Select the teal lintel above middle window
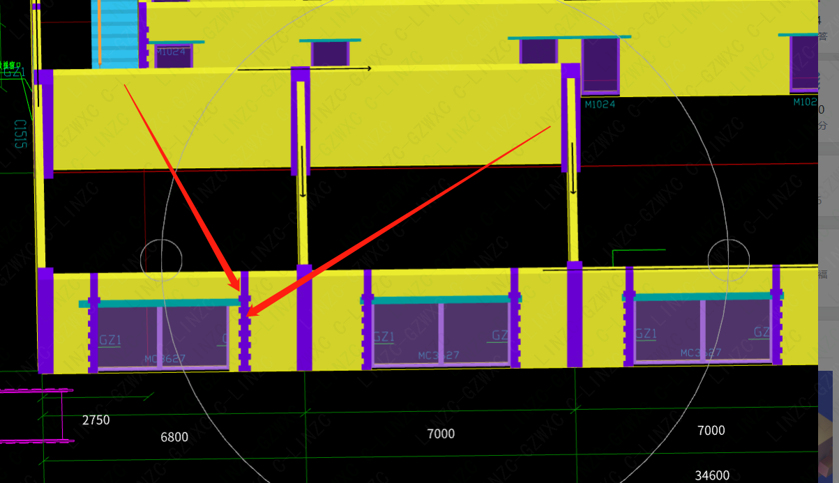Screen dimensions: 839x483 [x=440, y=299]
